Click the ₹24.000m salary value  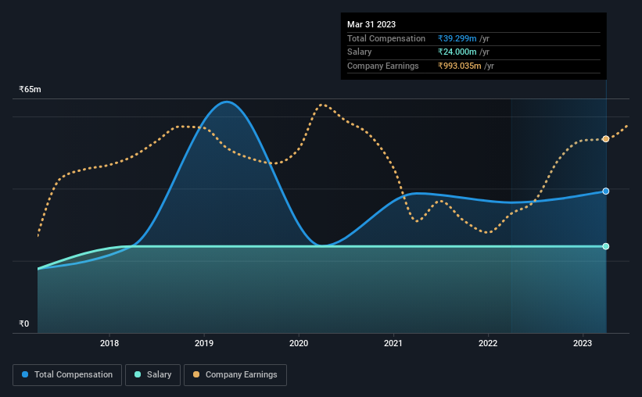[457, 52]
